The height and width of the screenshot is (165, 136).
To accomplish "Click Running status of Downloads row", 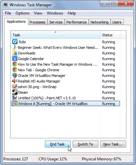I will click(109, 53).
